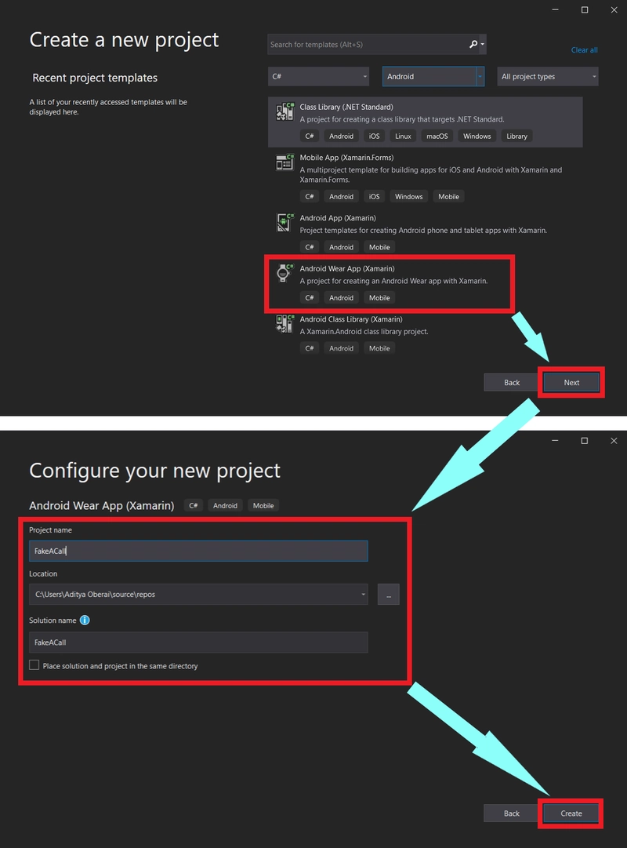Click Next in Create a new project

pyautogui.click(x=571, y=382)
